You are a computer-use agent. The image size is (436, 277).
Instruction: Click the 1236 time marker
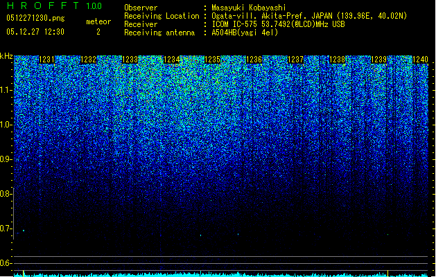(254, 60)
